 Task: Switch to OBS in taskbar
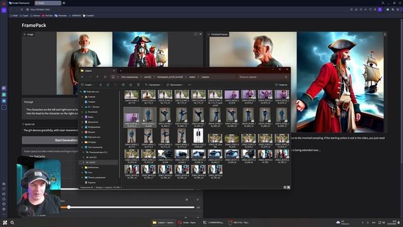(x=239, y=223)
